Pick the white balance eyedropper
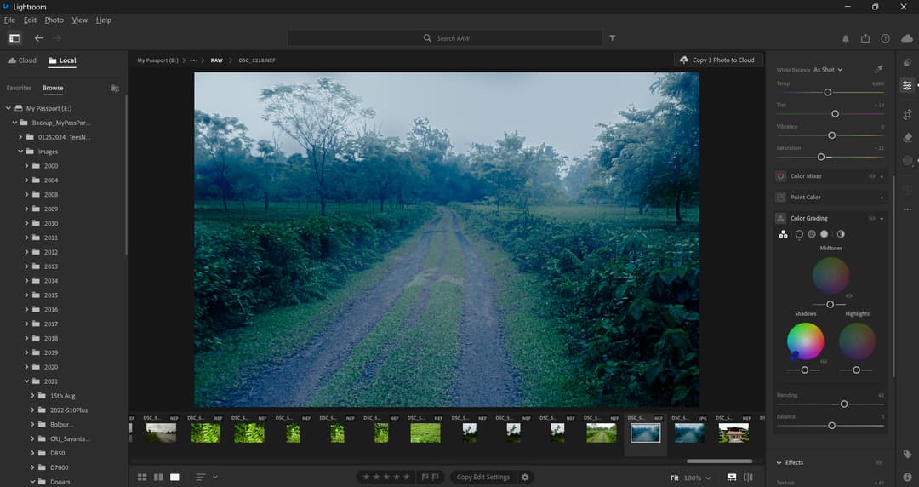The height and width of the screenshot is (487, 919). [x=878, y=69]
